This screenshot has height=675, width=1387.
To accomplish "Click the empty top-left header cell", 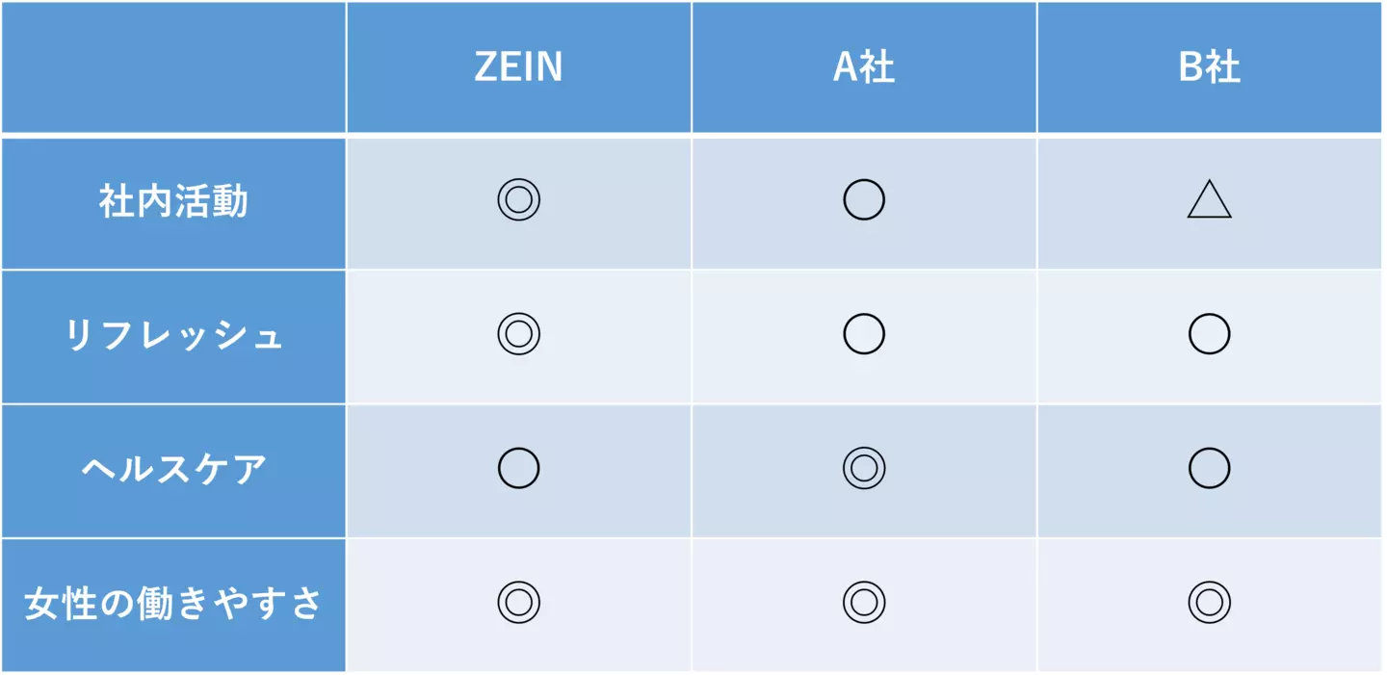I will [173, 67].
